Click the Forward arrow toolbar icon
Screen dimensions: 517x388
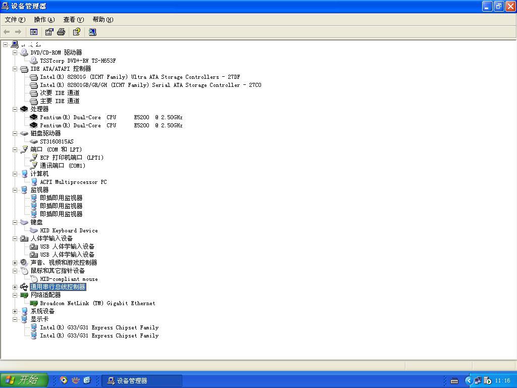(x=18, y=32)
